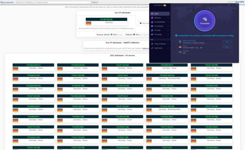This screenshot has width=245, height=150.
Task: Click the button beside the VPN IP address row
Action: pyautogui.click(x=227, y=42)
